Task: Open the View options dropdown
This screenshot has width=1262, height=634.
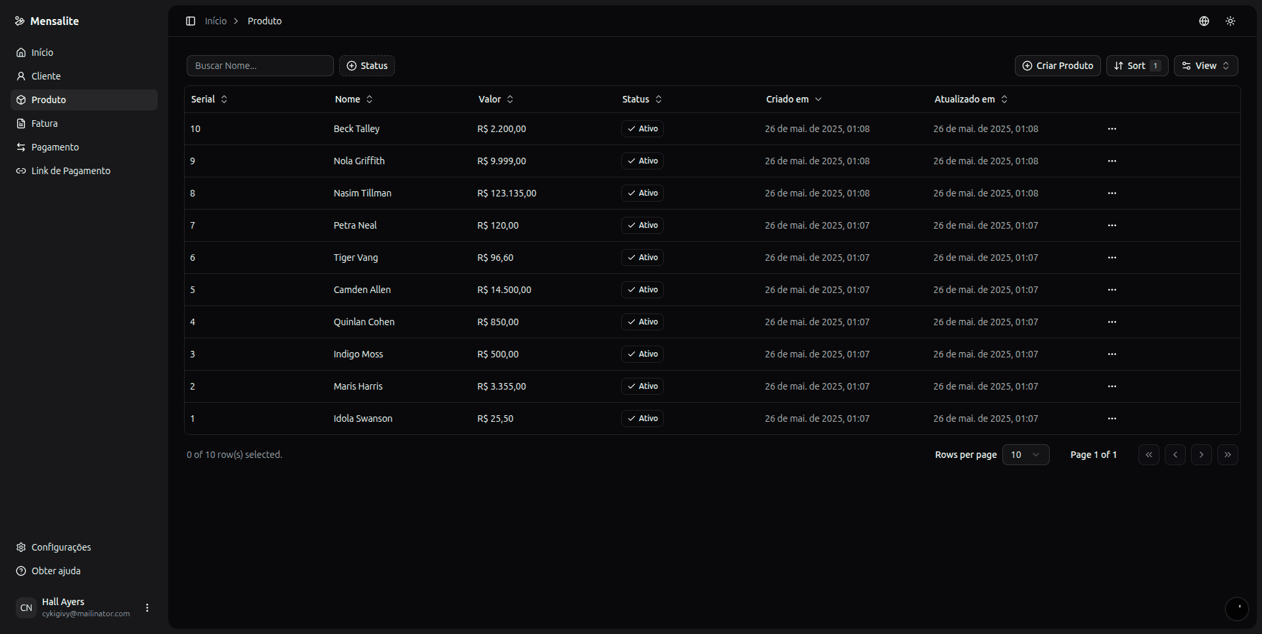Action: pyautogui.click(x=1206, y=66)
